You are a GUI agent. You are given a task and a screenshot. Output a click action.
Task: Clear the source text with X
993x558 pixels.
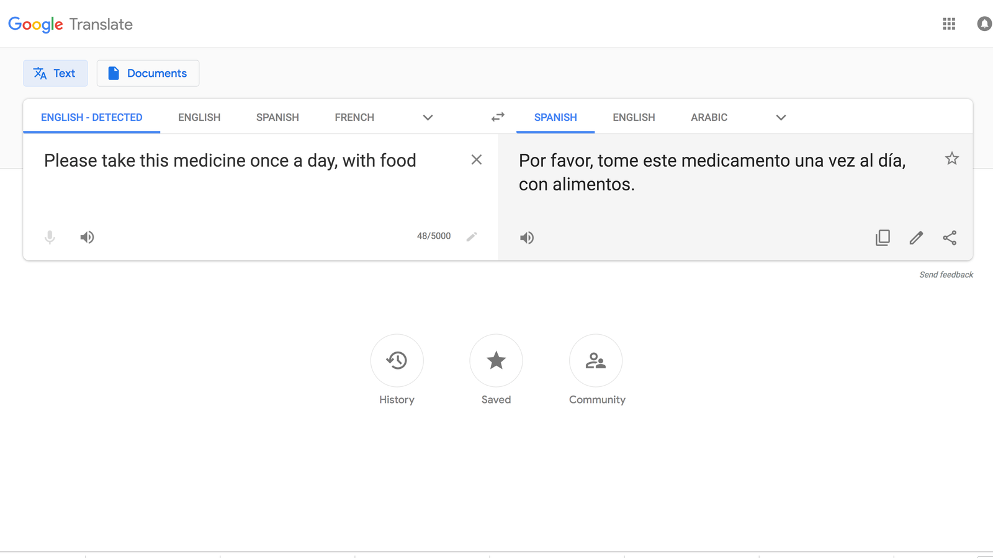(477, 160)
